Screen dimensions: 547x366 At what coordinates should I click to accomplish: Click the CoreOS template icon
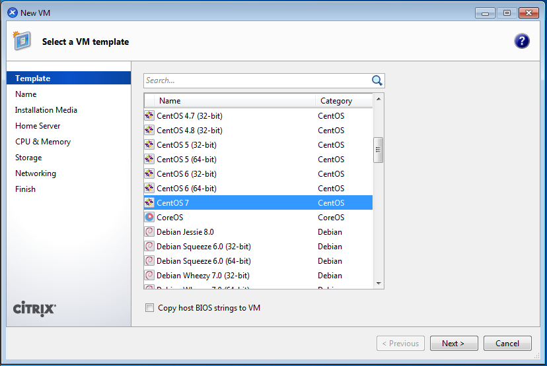tap(149, 218)
